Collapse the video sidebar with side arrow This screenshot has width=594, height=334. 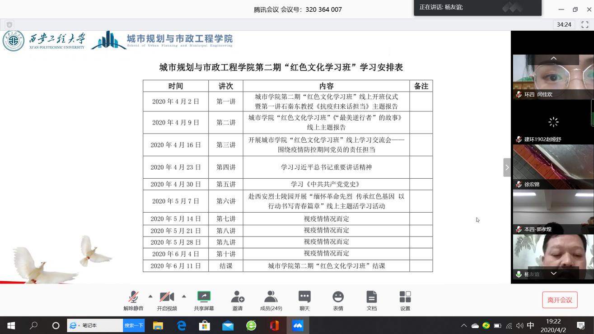(x=507, y=167)
